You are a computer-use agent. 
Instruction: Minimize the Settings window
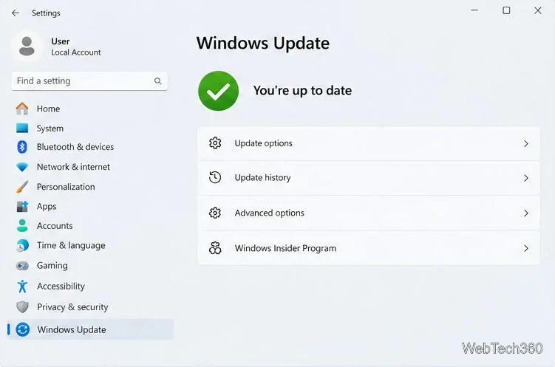coord(474,10)
